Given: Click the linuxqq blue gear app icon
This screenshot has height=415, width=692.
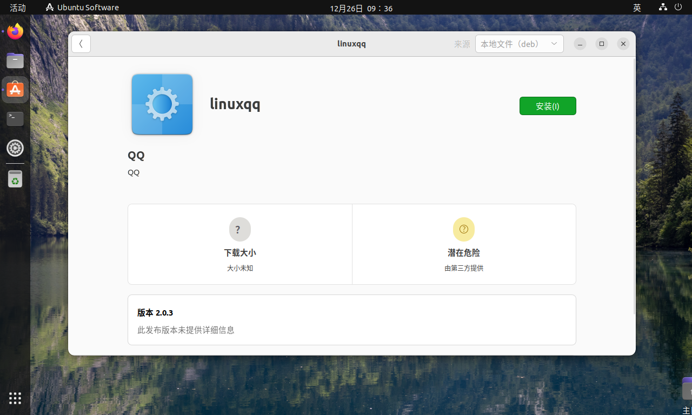Looking at the screenshot, I should 162,104.
